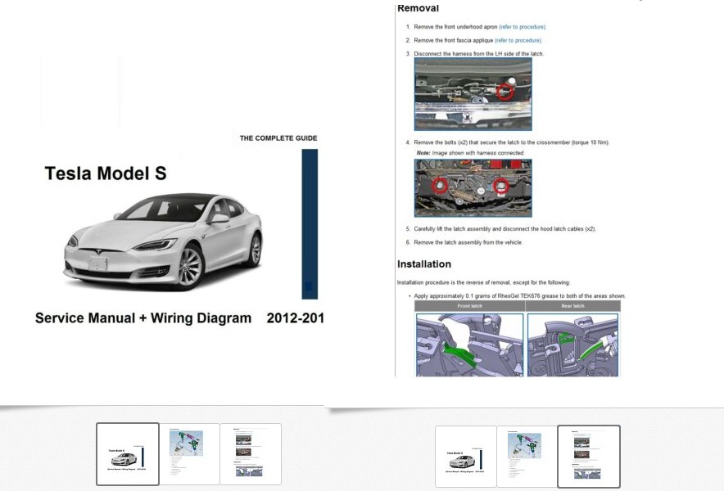Open the green parts diagram thumbnail in right gallery
Screen dimensions: 724x491
tap(527, 457)
